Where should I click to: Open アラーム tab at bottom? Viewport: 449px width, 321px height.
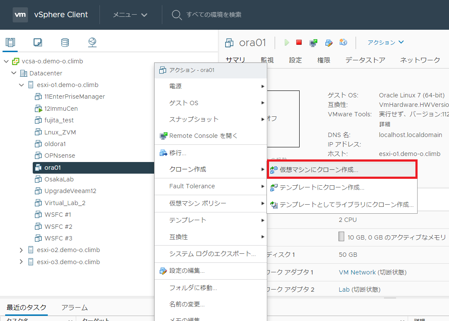[74, 308]
